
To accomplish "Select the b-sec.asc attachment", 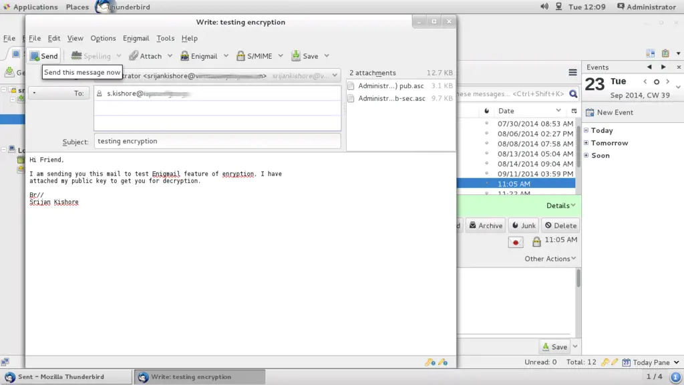I will pyautogui.click(x=401, y=98).
